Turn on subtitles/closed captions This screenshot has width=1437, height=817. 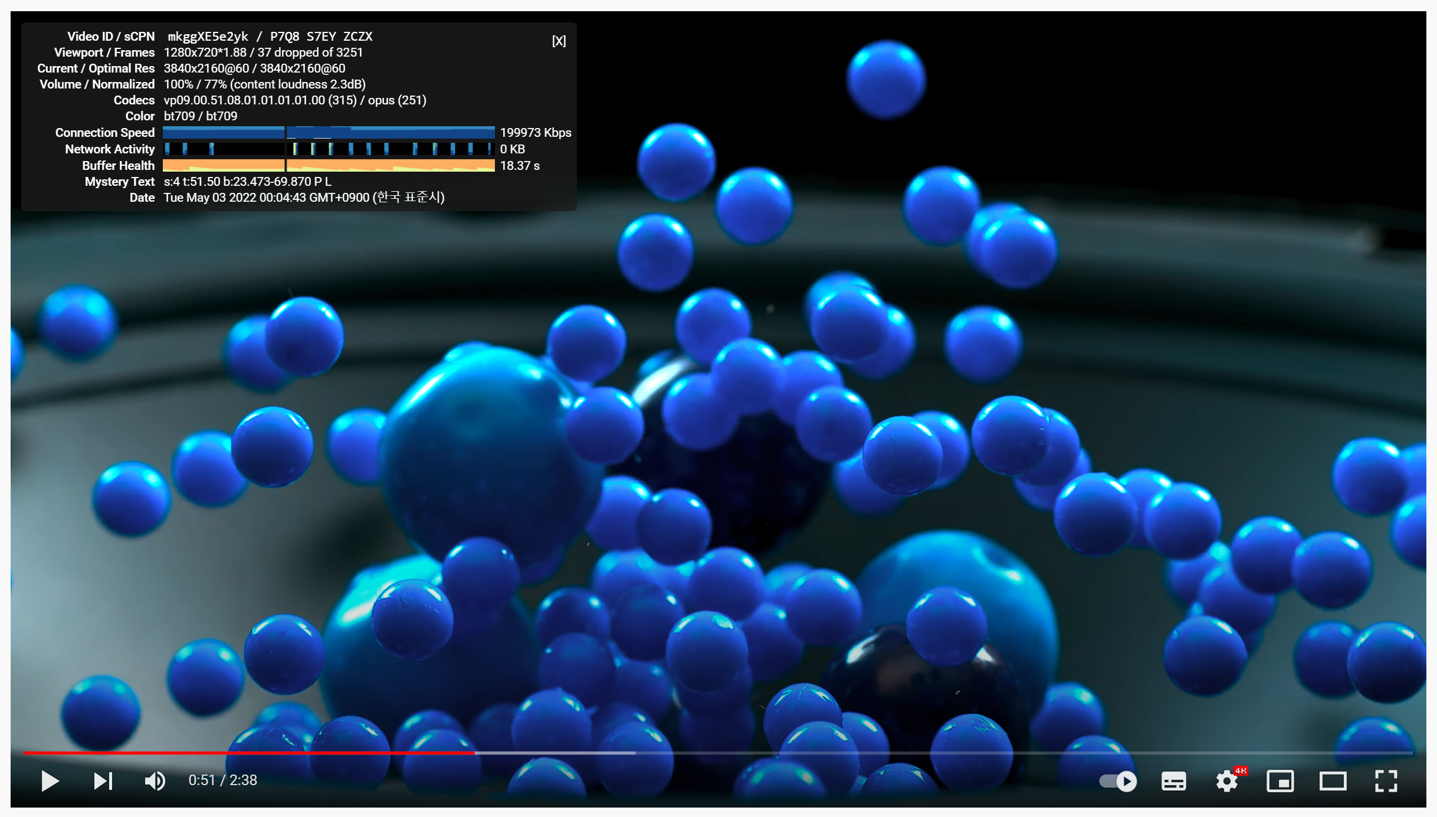click(1173, 781)
